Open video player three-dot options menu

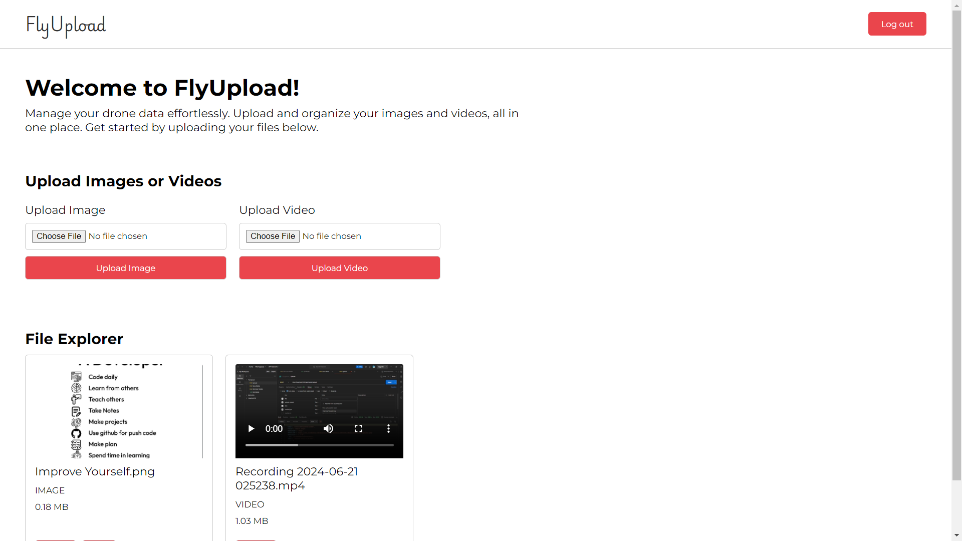(388, 429)
